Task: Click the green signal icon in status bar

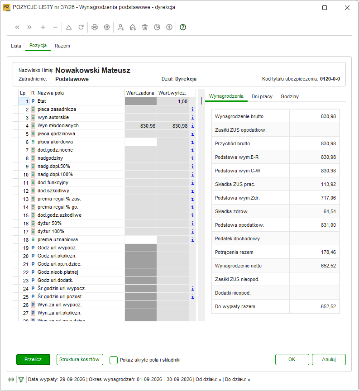Action: (x=11, y=380)
